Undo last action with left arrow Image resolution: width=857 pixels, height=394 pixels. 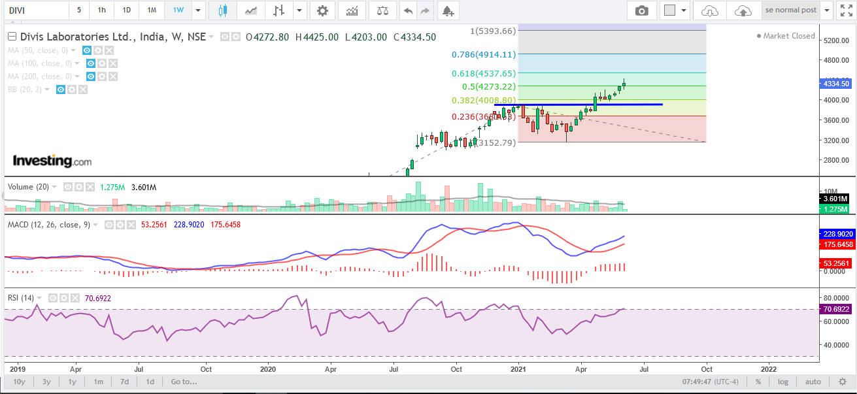(x=408, y=10)
